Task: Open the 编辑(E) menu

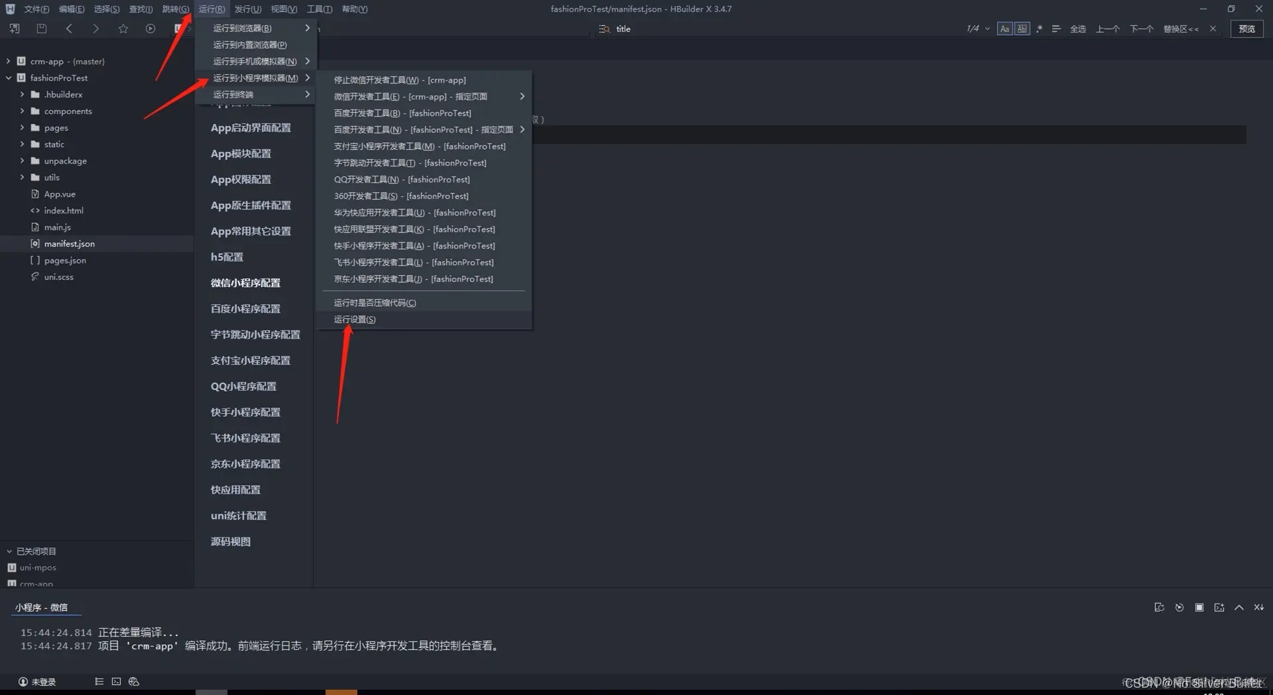Action: click(71, 9)
